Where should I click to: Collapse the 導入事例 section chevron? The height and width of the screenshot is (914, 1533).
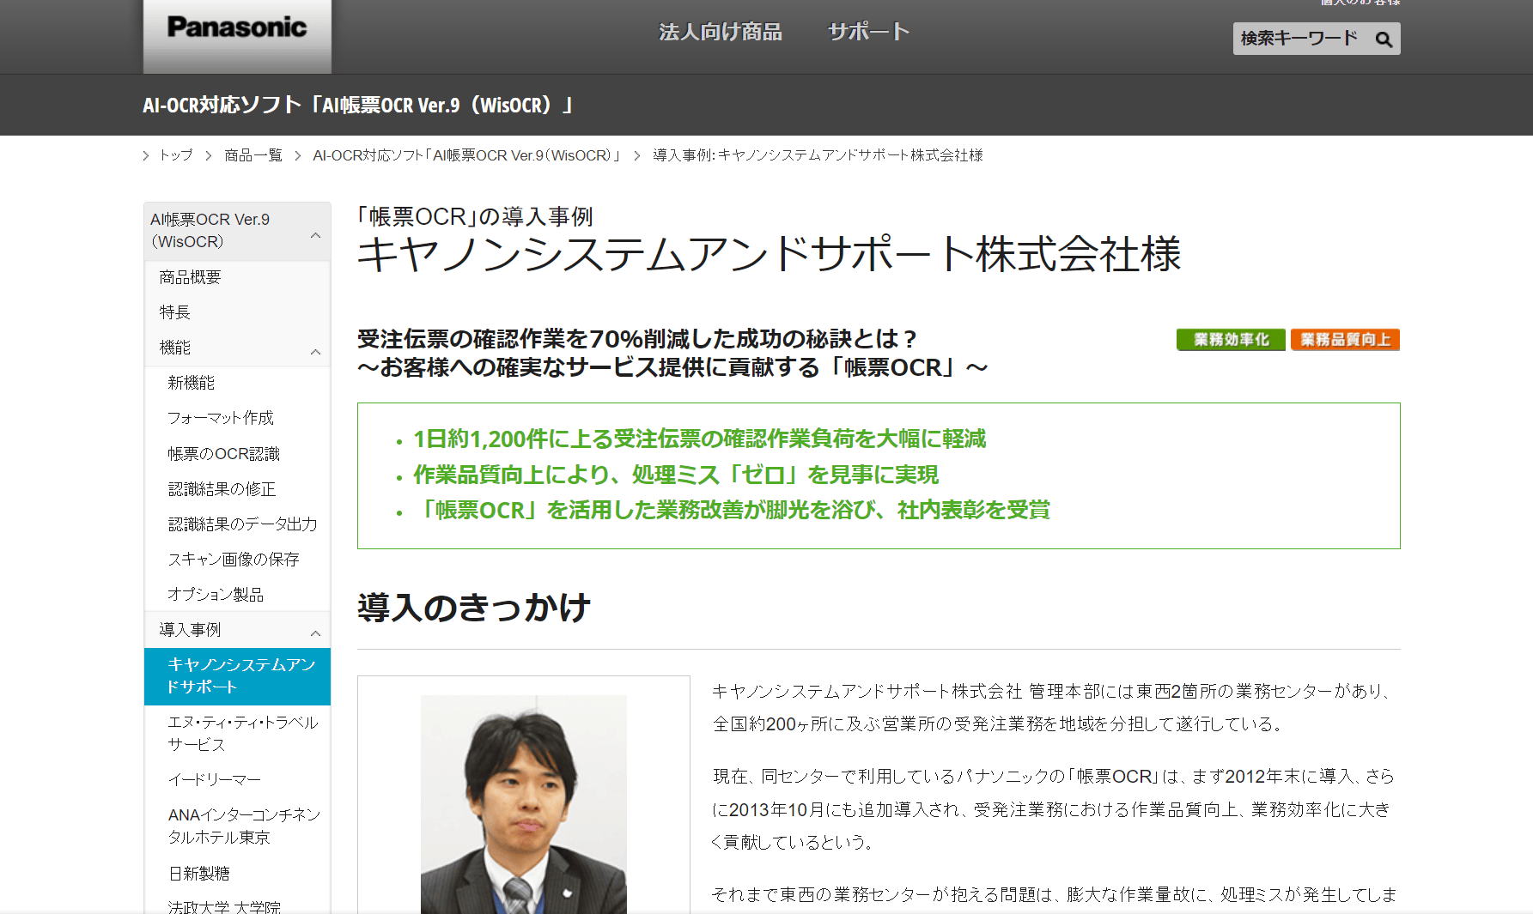point(315,633)
